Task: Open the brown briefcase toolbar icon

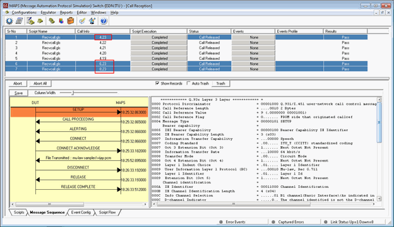Action: [71, 21]
